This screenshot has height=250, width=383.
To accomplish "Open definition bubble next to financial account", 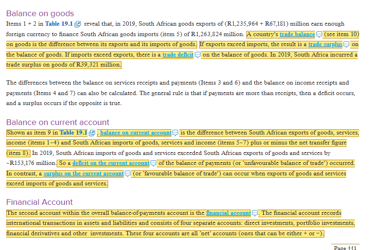I will point(255,213).
